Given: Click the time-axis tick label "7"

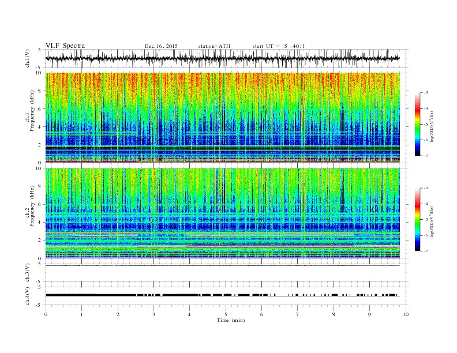Looking at the screenshot, I should tap(298, 314).
